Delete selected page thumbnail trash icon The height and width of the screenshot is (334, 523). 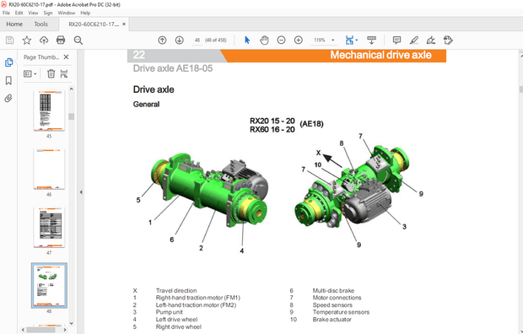(51, 73)
